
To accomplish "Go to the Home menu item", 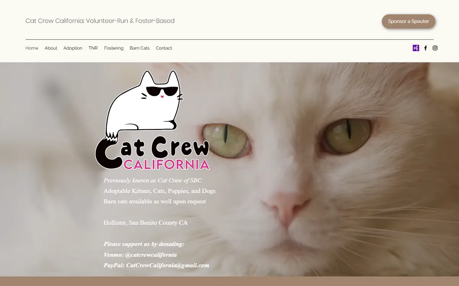I will [32, 48].
